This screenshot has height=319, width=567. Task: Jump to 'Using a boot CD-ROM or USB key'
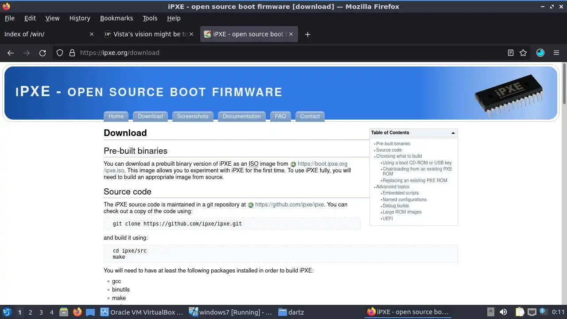pos(417,163)
